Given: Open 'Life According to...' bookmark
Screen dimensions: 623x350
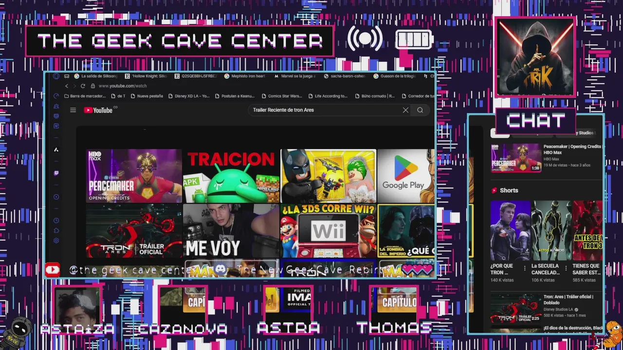Looking at the screenshot, I should pos(328,96).
